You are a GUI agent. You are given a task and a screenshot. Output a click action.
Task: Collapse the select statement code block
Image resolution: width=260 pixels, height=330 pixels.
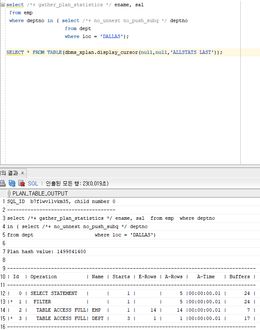click(x=3, y=5)
